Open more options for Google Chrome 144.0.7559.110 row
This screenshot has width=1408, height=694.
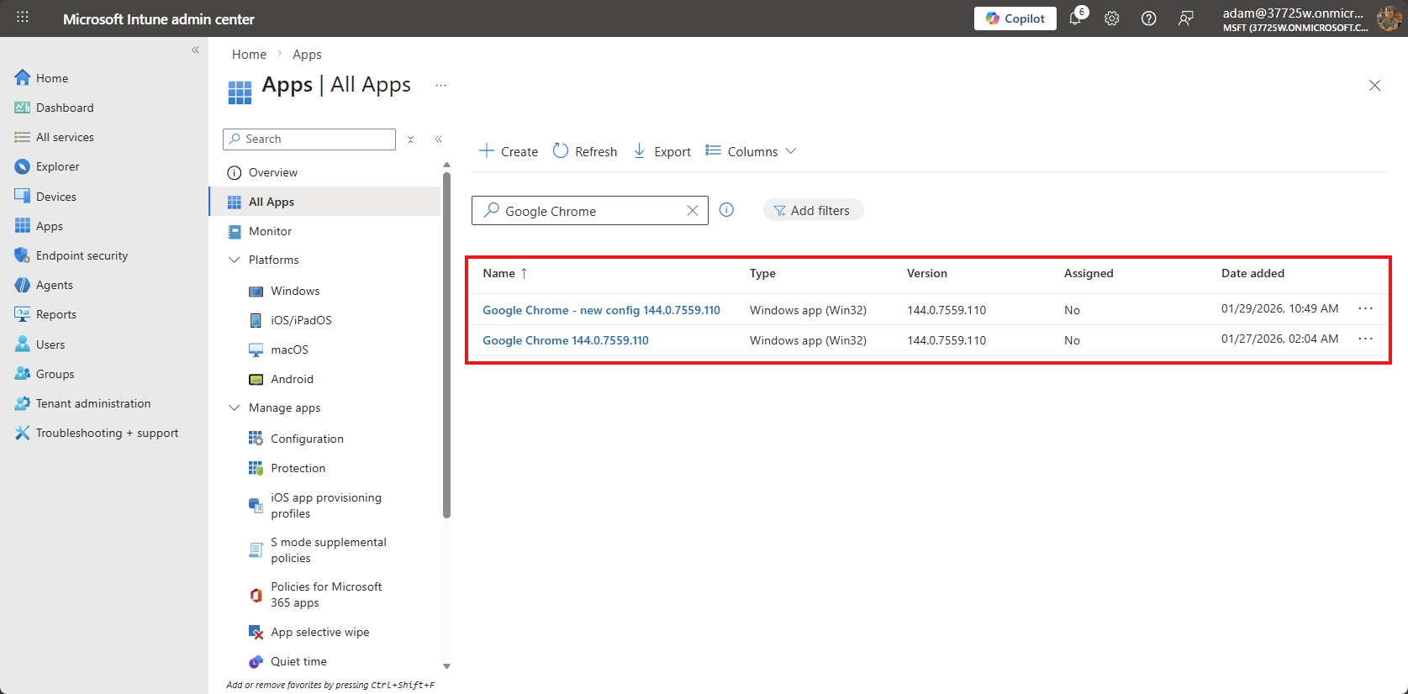(x=1365, y=339)
